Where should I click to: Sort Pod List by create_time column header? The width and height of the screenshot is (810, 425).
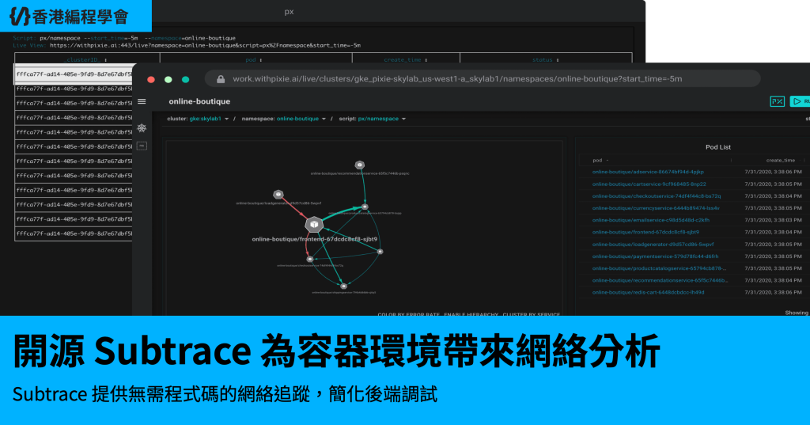tap(781, 161)
